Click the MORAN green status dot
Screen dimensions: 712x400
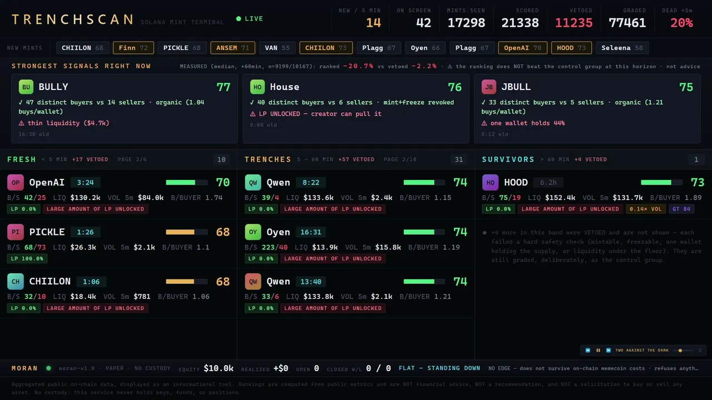(48, 368)
